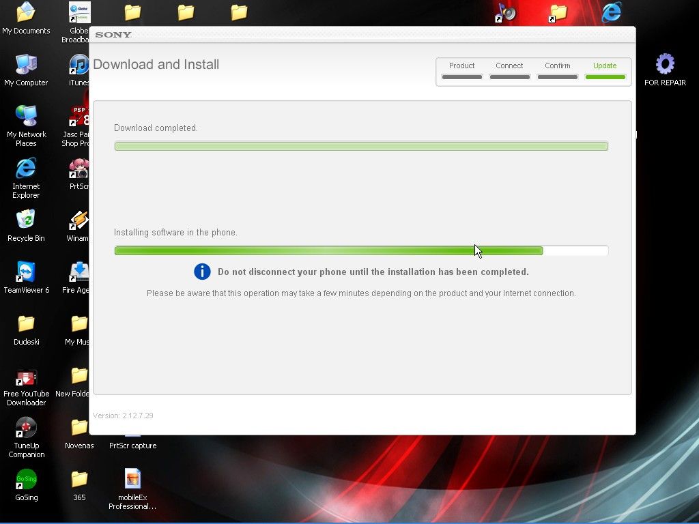Select the highlighted Update step

(x=605, y=65)
